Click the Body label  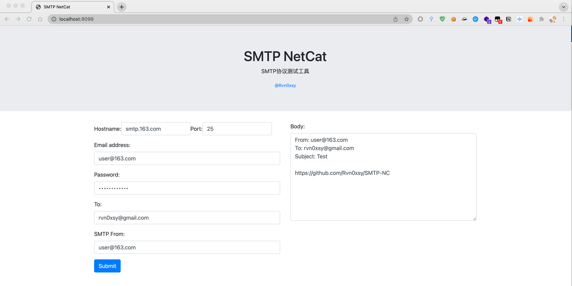[x=297, y=127]
